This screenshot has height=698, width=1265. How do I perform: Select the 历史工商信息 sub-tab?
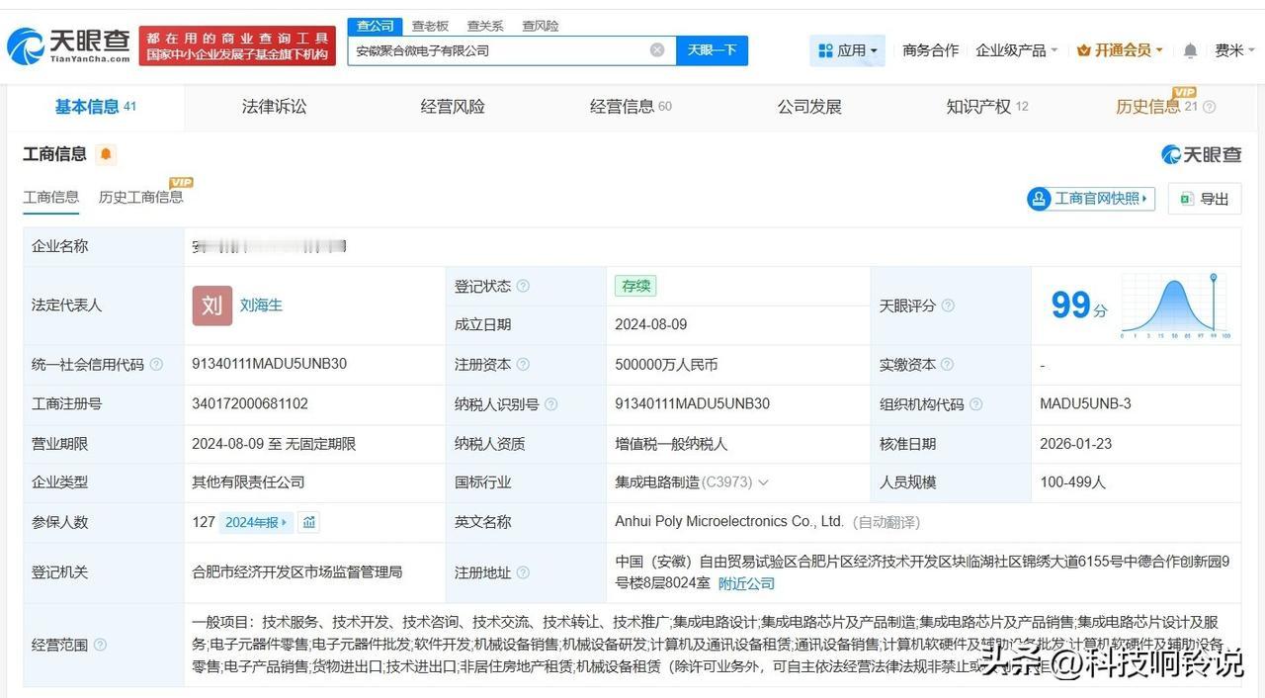(140, 197)
